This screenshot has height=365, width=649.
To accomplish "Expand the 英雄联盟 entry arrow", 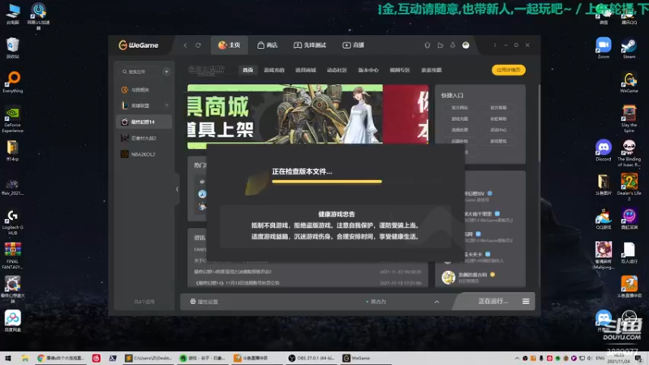I will (x=167, y=105).
